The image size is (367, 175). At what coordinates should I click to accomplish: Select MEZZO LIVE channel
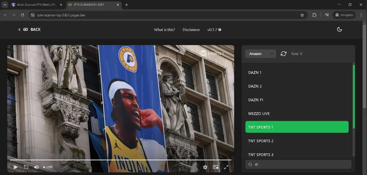pyautogui.click(x=297, y=114)
